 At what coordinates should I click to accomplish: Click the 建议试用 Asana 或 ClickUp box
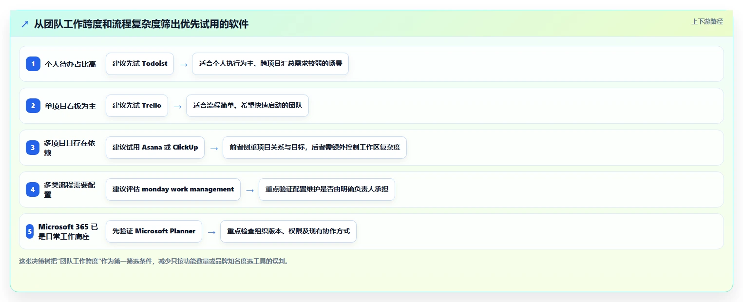155,148
